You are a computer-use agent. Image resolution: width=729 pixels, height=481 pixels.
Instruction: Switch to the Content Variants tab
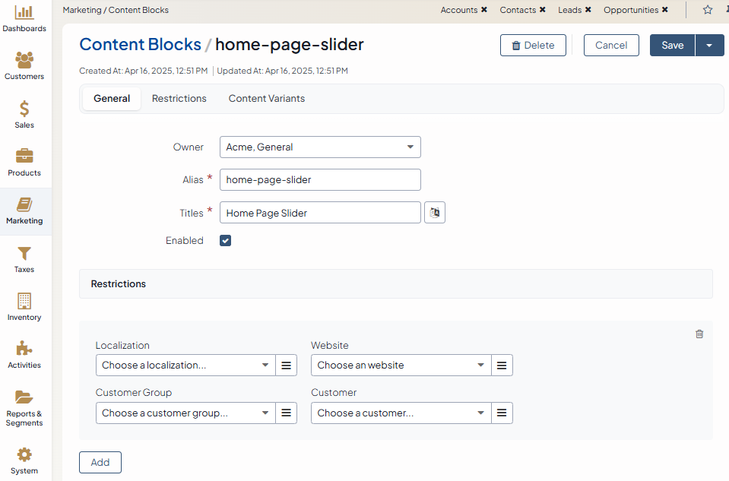click(x=266, y=99)
